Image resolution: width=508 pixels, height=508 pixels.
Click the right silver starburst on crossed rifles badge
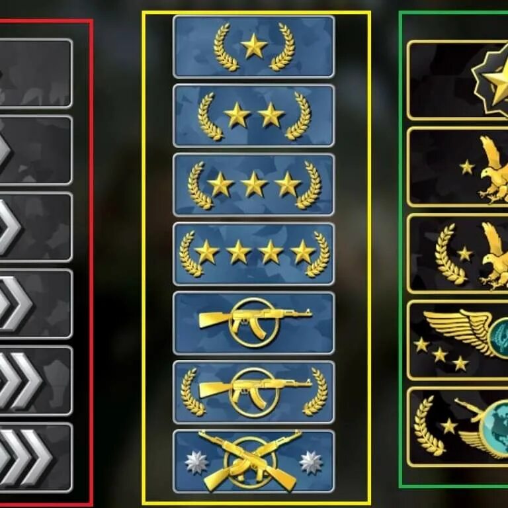311,462
